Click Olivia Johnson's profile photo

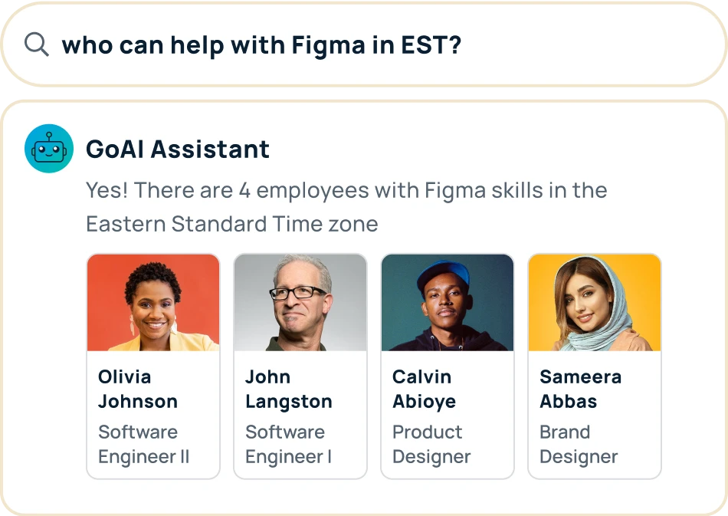(152, 302)
